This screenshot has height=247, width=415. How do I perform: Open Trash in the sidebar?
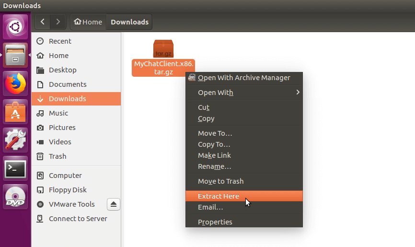(58, 156)
